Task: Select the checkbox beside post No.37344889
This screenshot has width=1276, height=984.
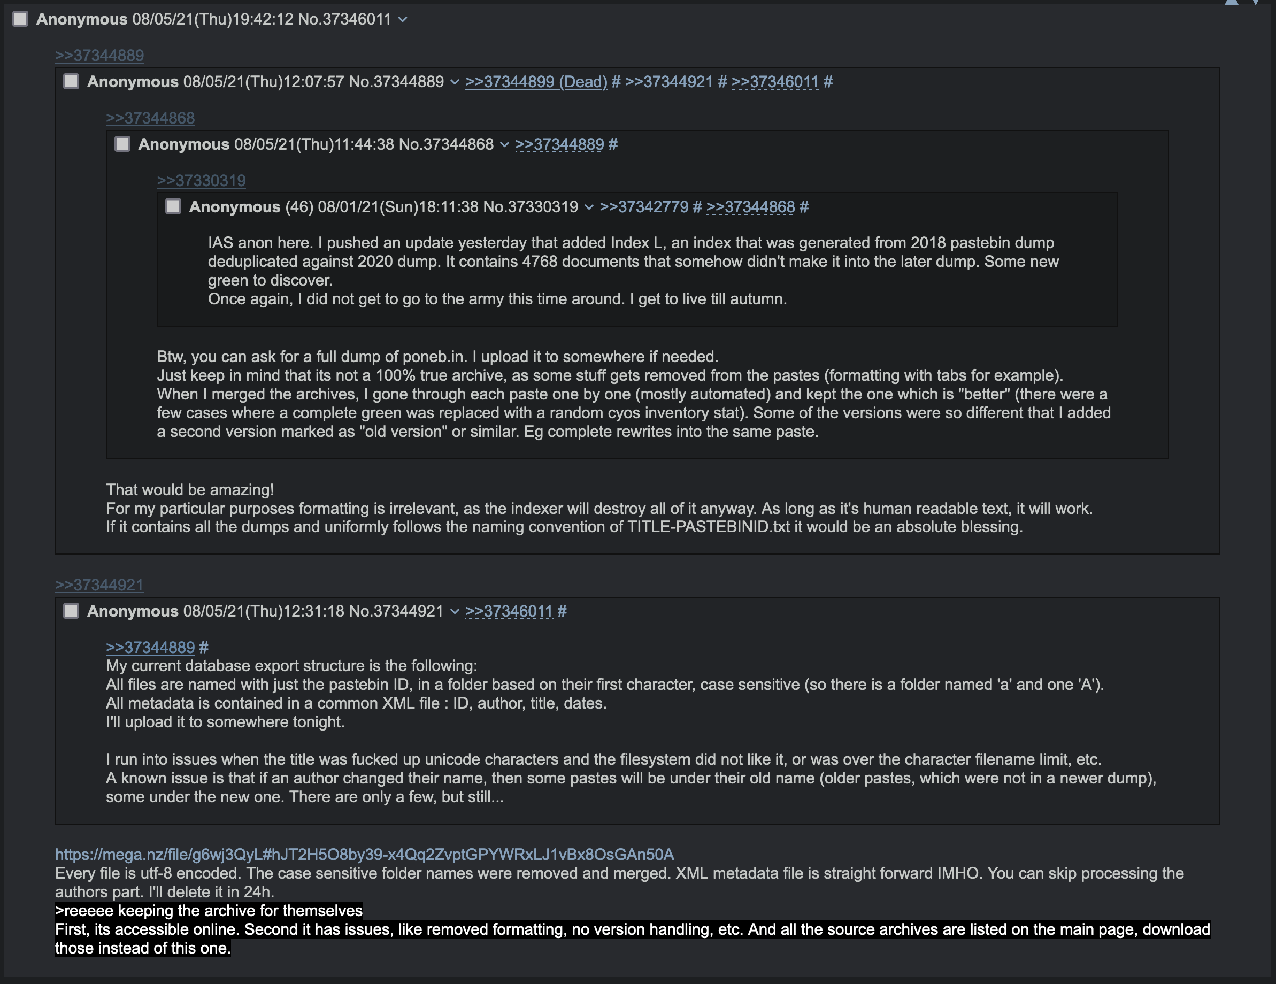Action: (x=71, y=82)
